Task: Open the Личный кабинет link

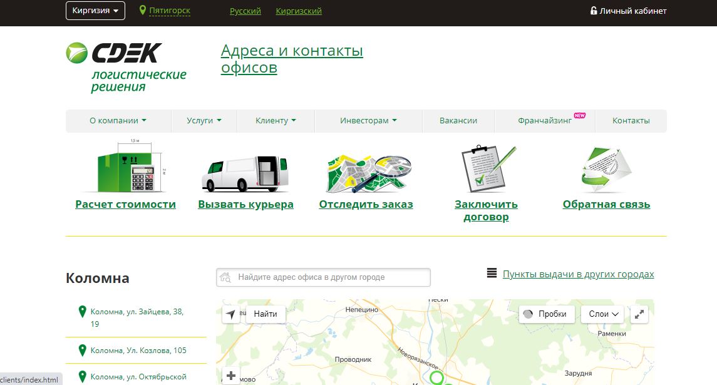Action: pyautogui.click(x=633, y=11)
